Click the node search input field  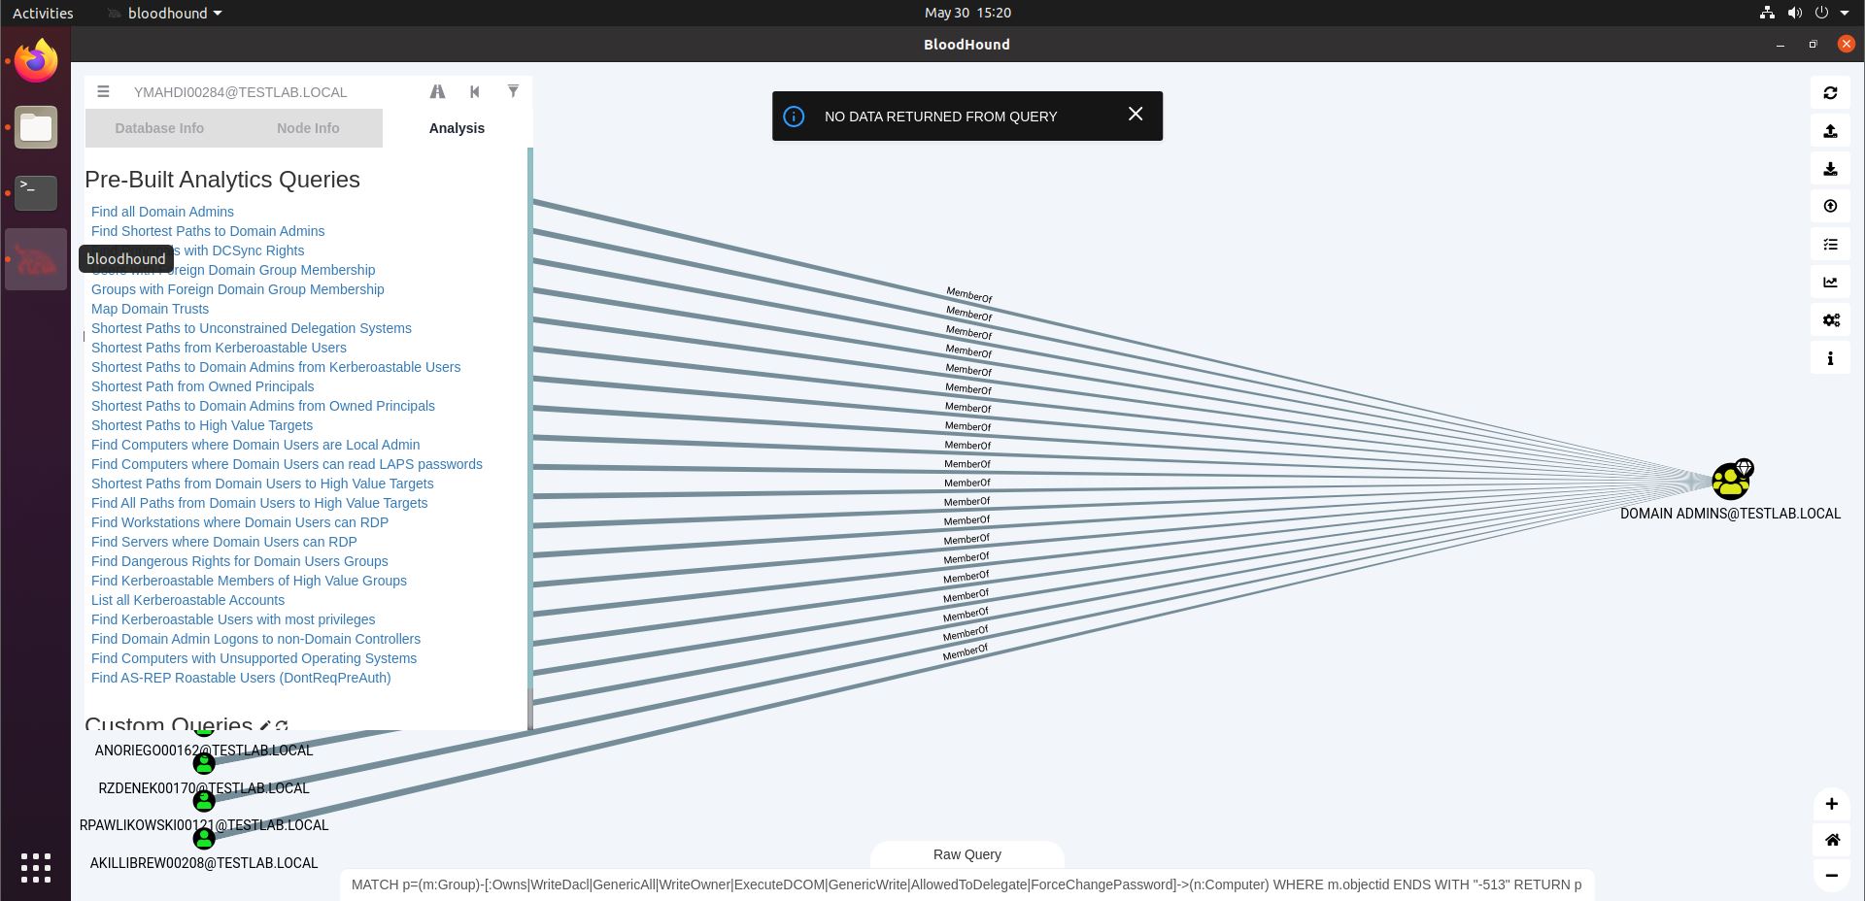(272, 92)
